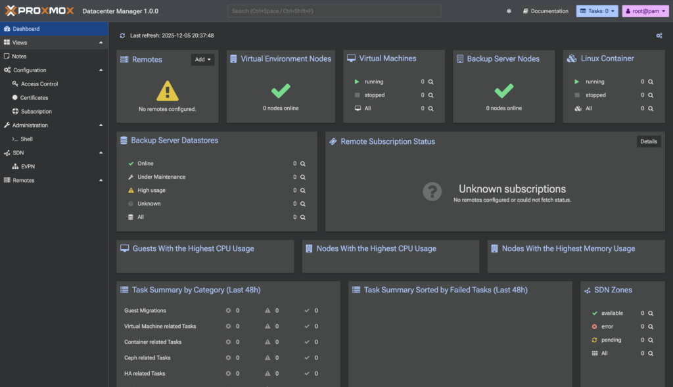Select Access Control in sidebar
This screenshot has height=387, width=673.
point(39,84)
